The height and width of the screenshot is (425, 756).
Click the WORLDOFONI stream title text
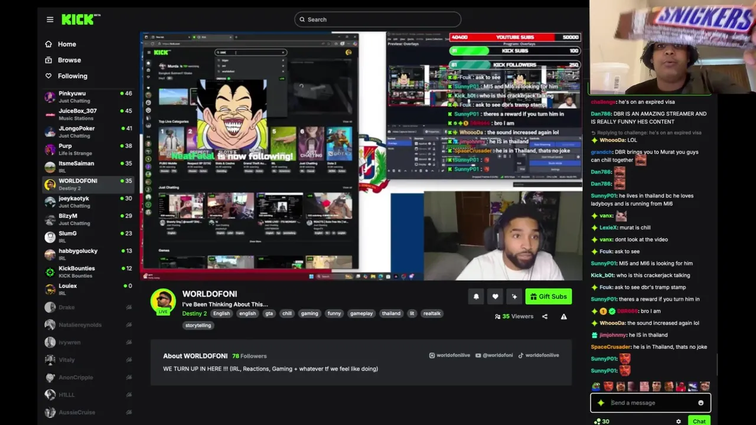pos(225,305)
